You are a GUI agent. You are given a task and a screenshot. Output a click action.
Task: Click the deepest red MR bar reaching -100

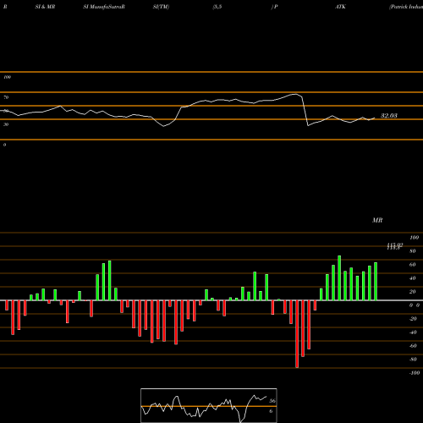pyautogui.click(x=297, y=334)
